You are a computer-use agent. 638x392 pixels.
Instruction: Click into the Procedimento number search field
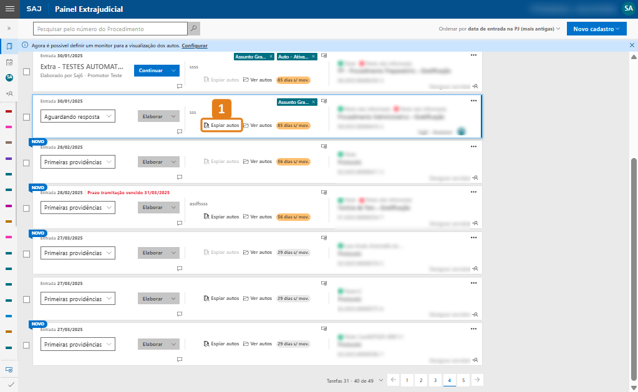(x=110, y=29)
